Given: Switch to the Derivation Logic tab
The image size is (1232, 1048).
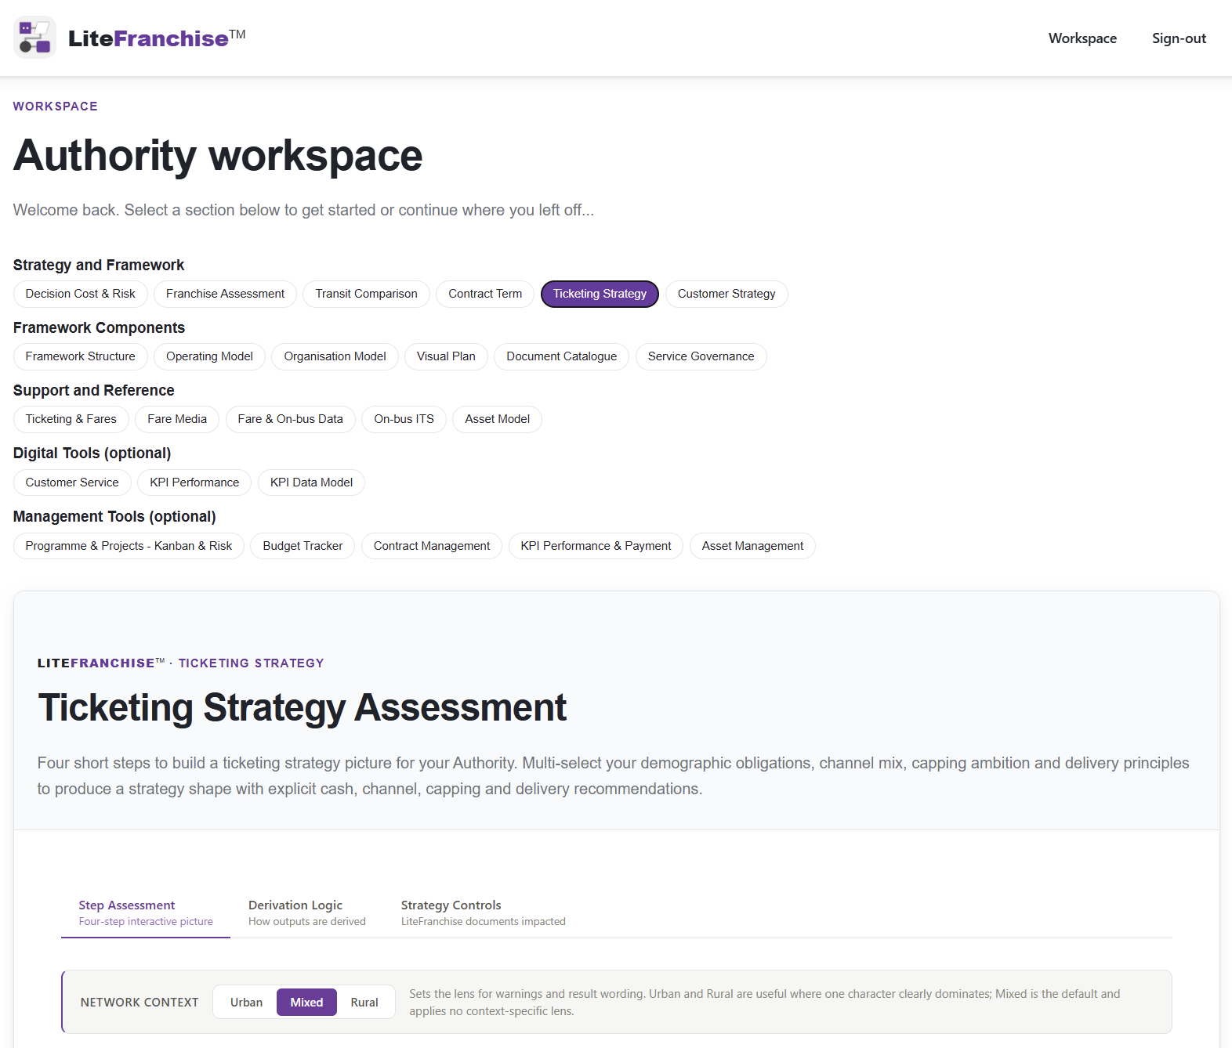Looking at the screenshot, I should pos(307,912).
